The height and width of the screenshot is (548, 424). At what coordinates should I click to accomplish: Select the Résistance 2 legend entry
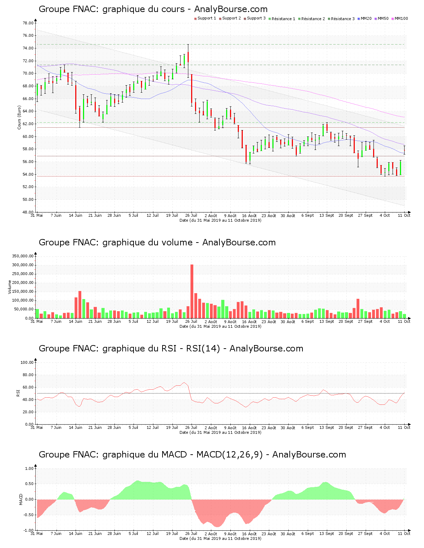coord(311,19)
